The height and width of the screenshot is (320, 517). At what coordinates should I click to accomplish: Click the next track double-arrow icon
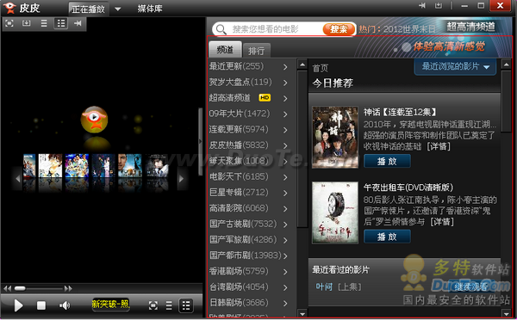point(68,289)
